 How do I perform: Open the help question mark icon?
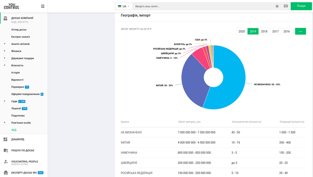pyautogui.click(x=277, y=6)
